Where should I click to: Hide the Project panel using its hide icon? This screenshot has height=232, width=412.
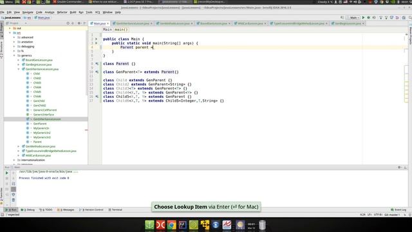pyautogui.click(x=84, y=23)
